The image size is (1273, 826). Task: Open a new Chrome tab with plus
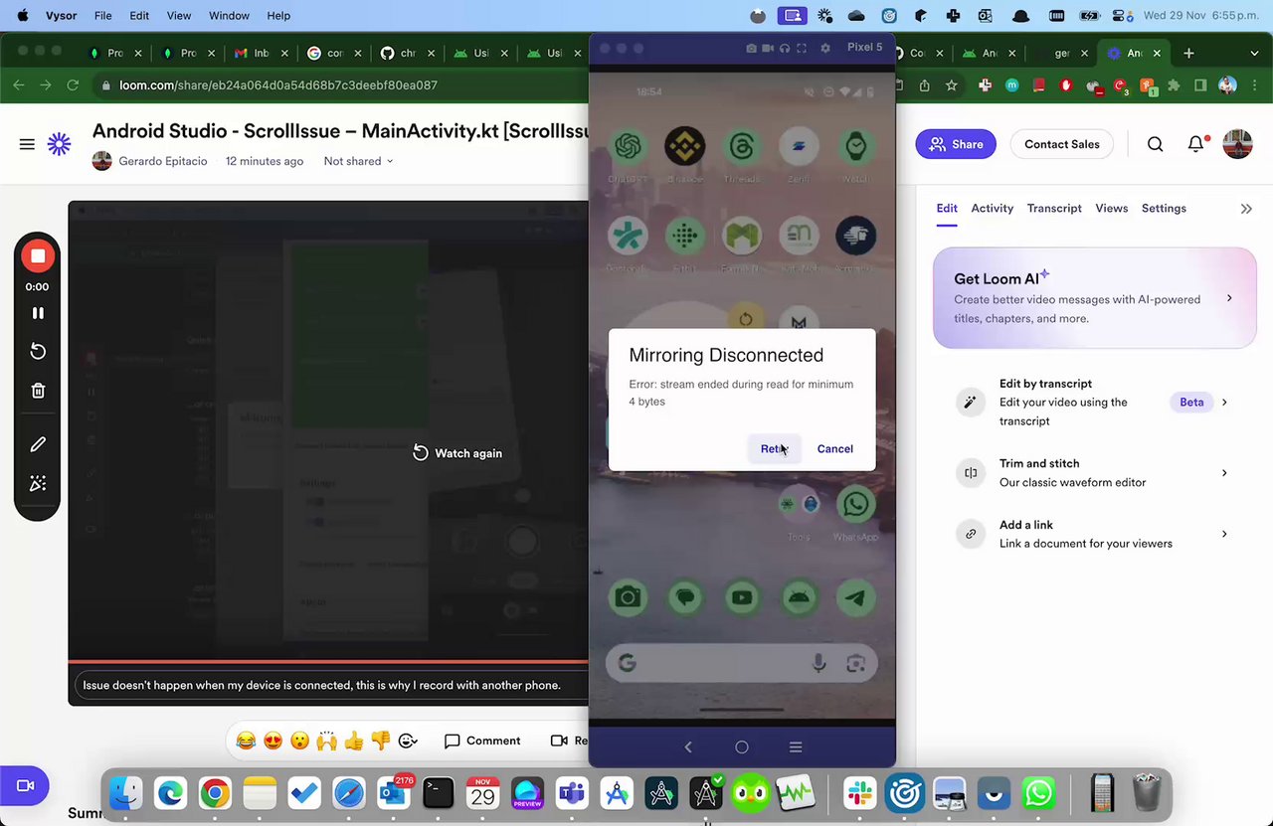point(1188,53)
